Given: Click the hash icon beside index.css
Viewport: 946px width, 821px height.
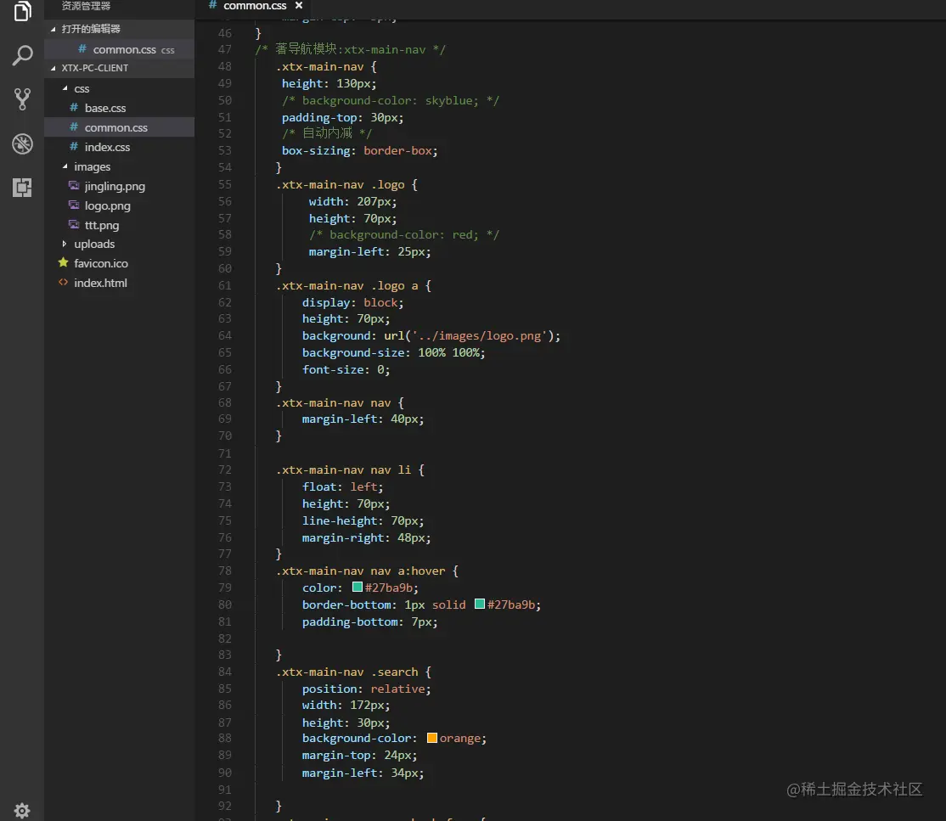Looking at the screenshot, I should pos(74,147).
